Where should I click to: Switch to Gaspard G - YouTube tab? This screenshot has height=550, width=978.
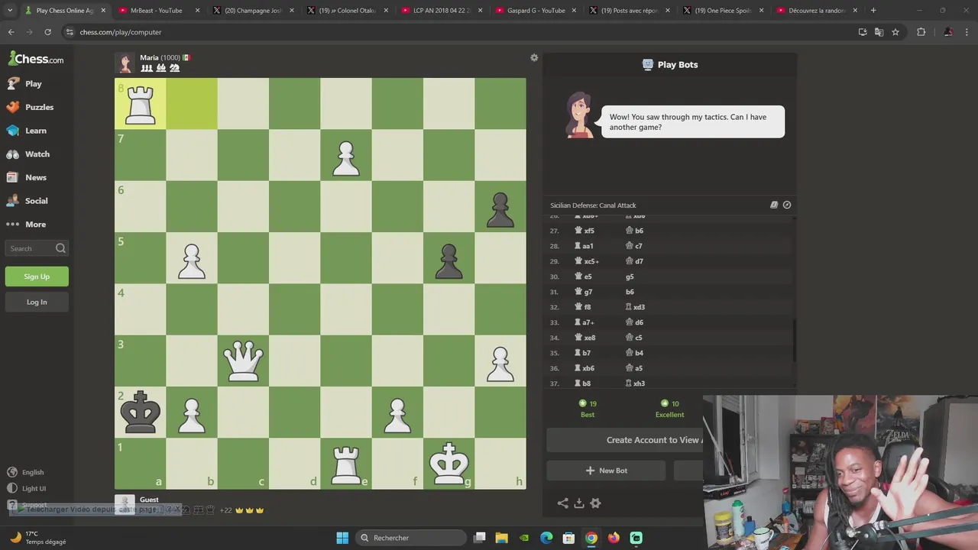click(x=536, y=11)
